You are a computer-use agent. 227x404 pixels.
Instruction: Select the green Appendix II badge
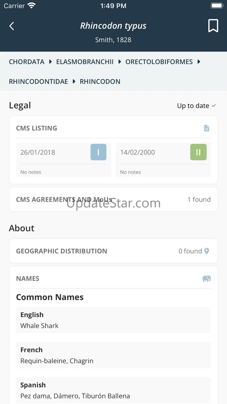pos(198,152)
